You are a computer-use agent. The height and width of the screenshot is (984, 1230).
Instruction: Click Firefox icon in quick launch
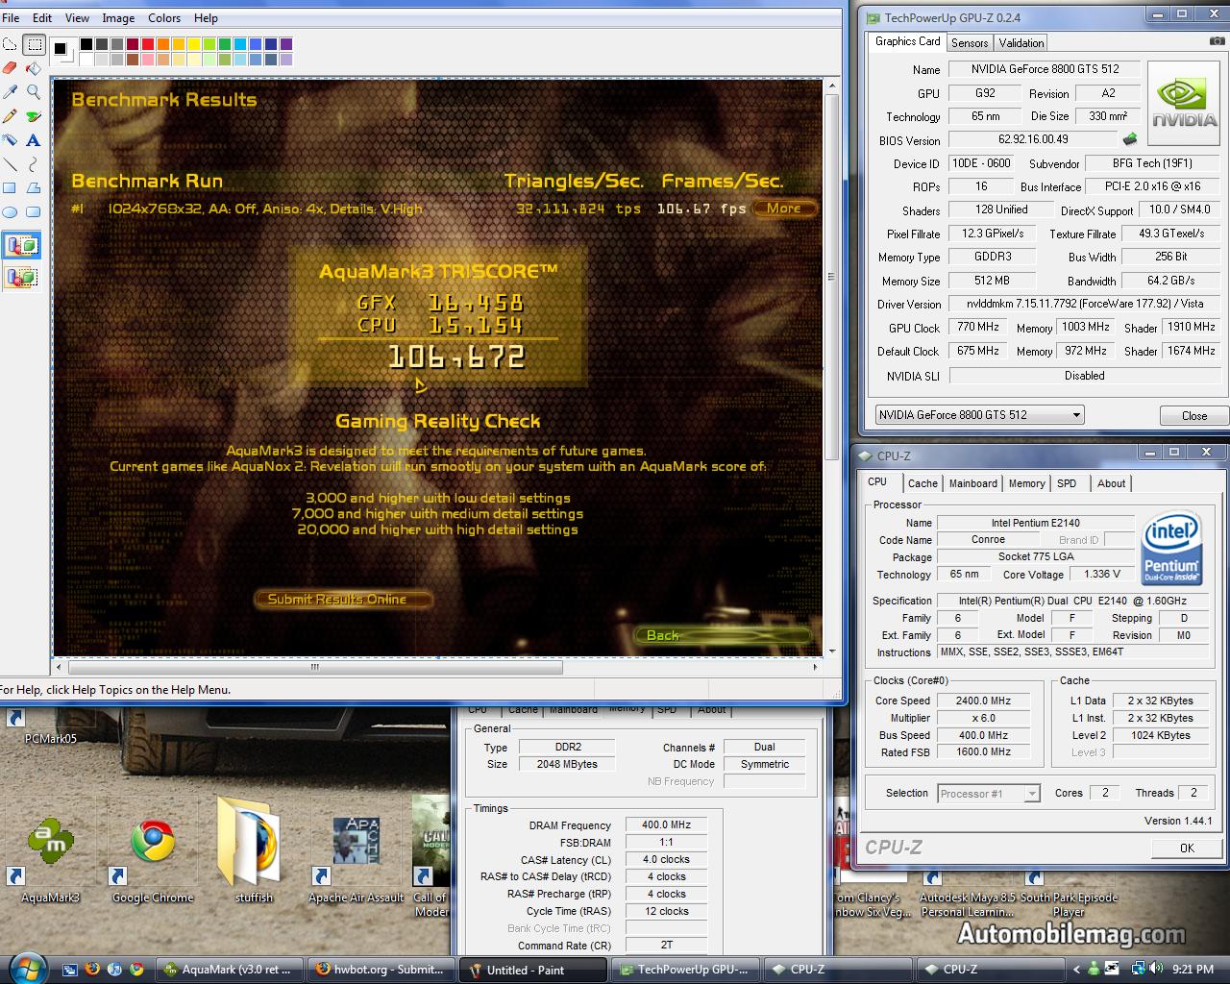[92, 969]
